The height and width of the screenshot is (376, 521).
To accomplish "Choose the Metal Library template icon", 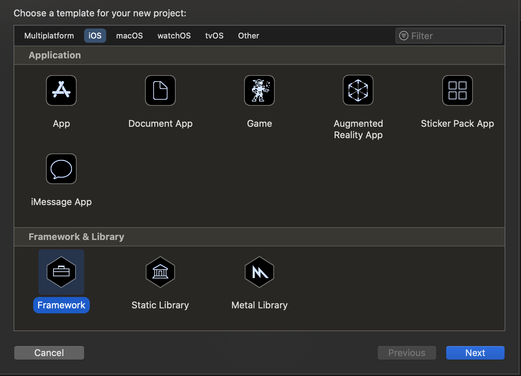I will (x=259, y=272).
